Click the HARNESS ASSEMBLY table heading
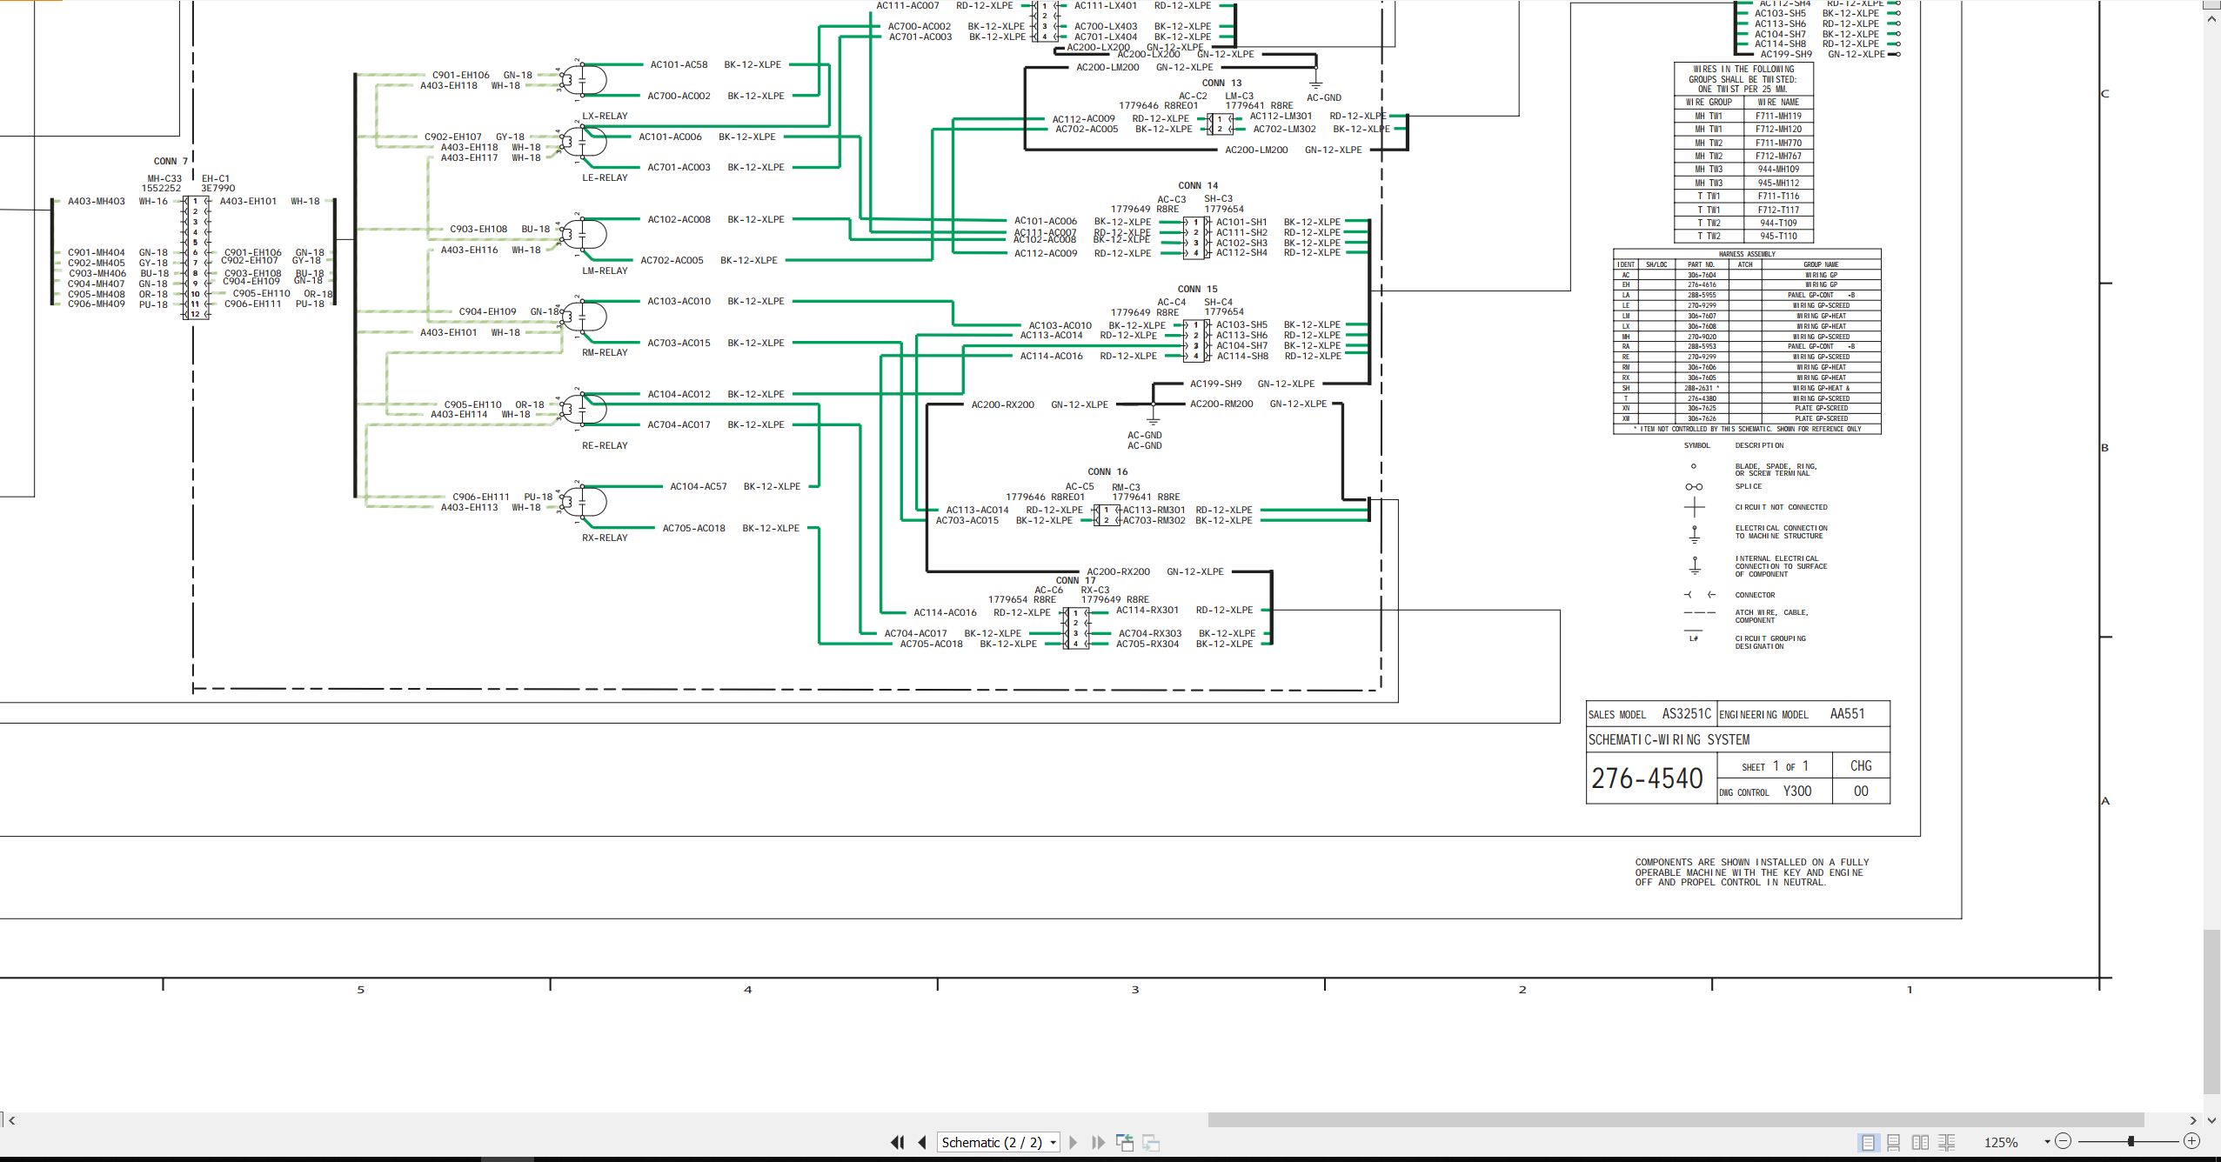Viewport: 2221px width, 1162px height. (1747, 254)
